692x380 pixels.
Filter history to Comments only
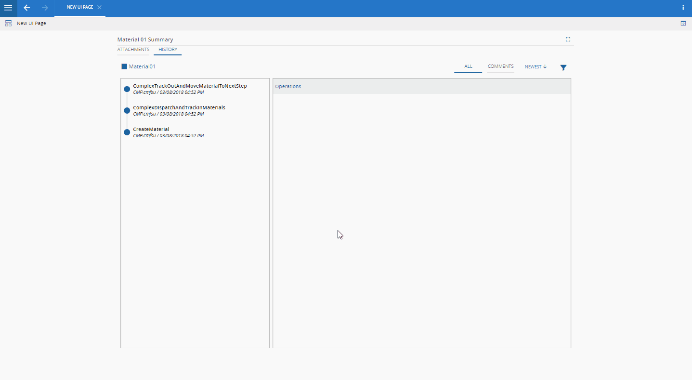[x=500, y=66]
